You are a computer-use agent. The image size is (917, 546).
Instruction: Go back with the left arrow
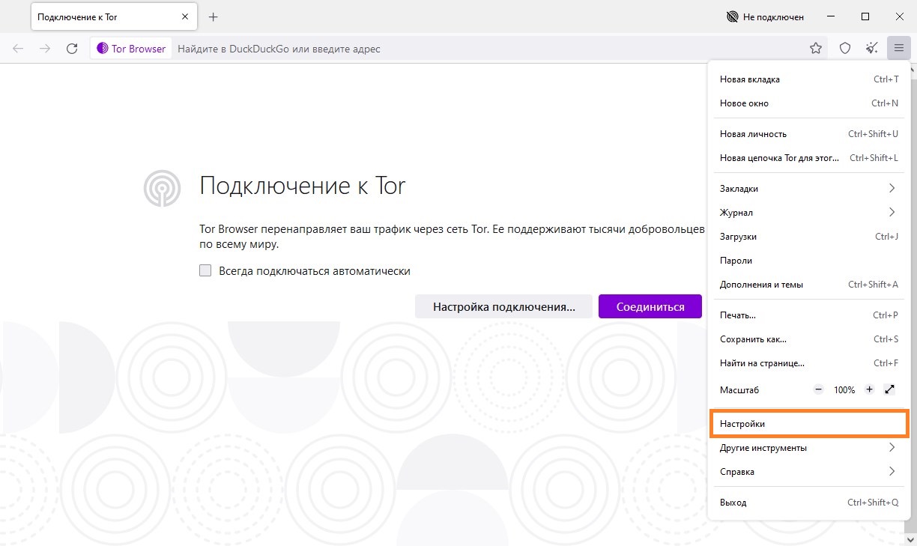point(18,49)
